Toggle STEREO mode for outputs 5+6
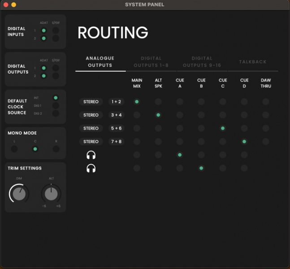Viewport: 290px width, 269px height. [x=91, y=128]
